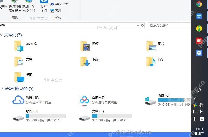Open the 下载 folder
This screenshot has height=137, width=208.
click(85, 62)
